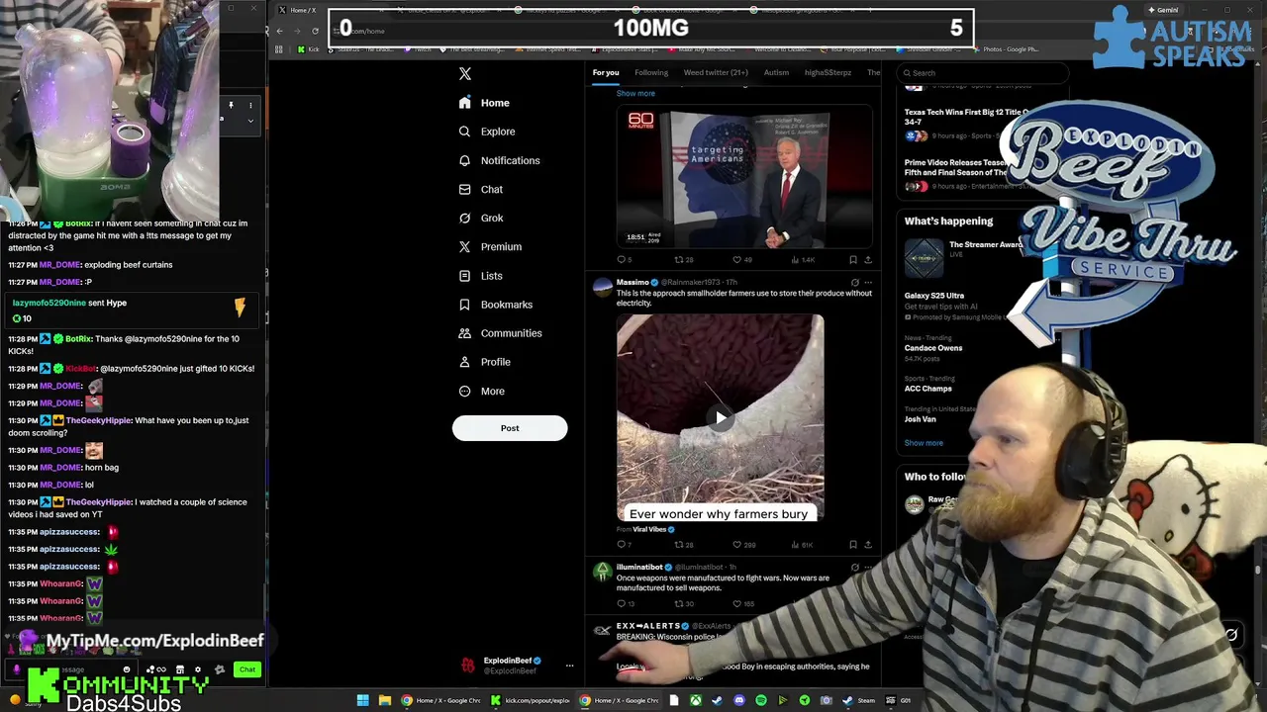Reply to illuminatibot's post
The width and height of the screenshot is (1267, 712).
[x=625, y=603]
